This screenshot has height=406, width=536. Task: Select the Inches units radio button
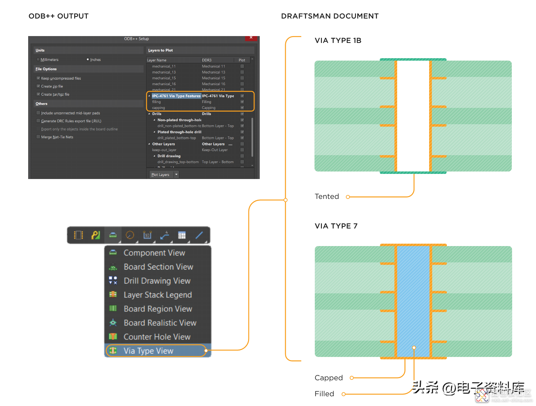pyautogui.click(x=88, y=60)
